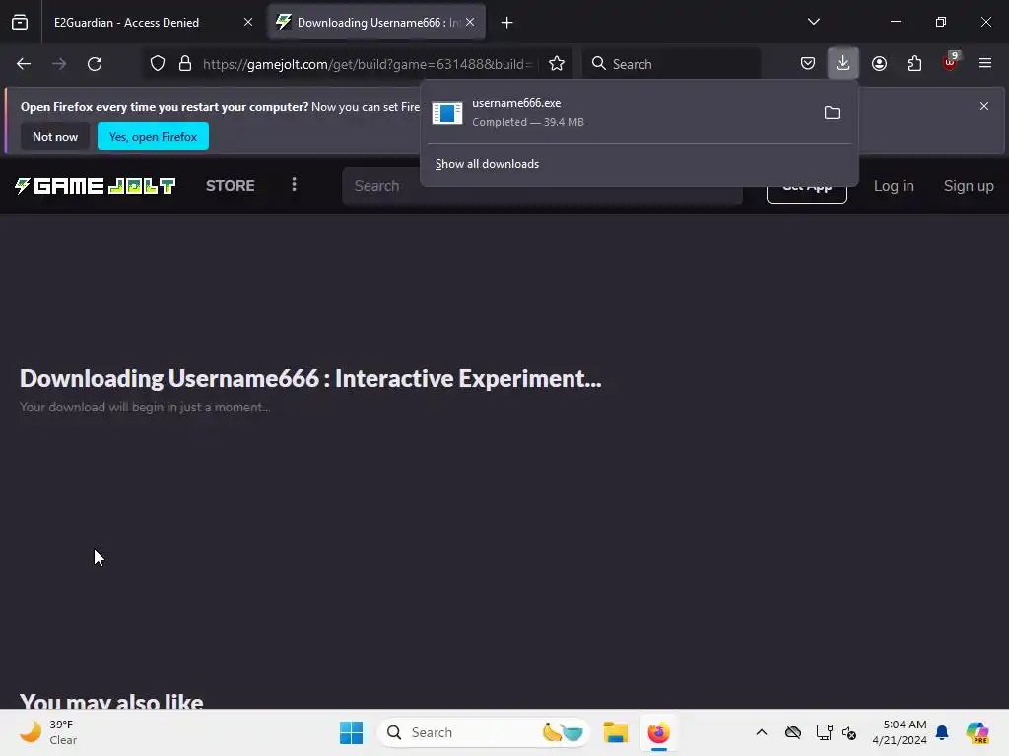Click the OneDrive cloud tray icon
Image resolution: width=1009 pixels, height=756 pixels.
[x=793, y=732]
